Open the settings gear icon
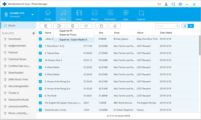This screenshot has height=120, width=201. pos(180,4)
